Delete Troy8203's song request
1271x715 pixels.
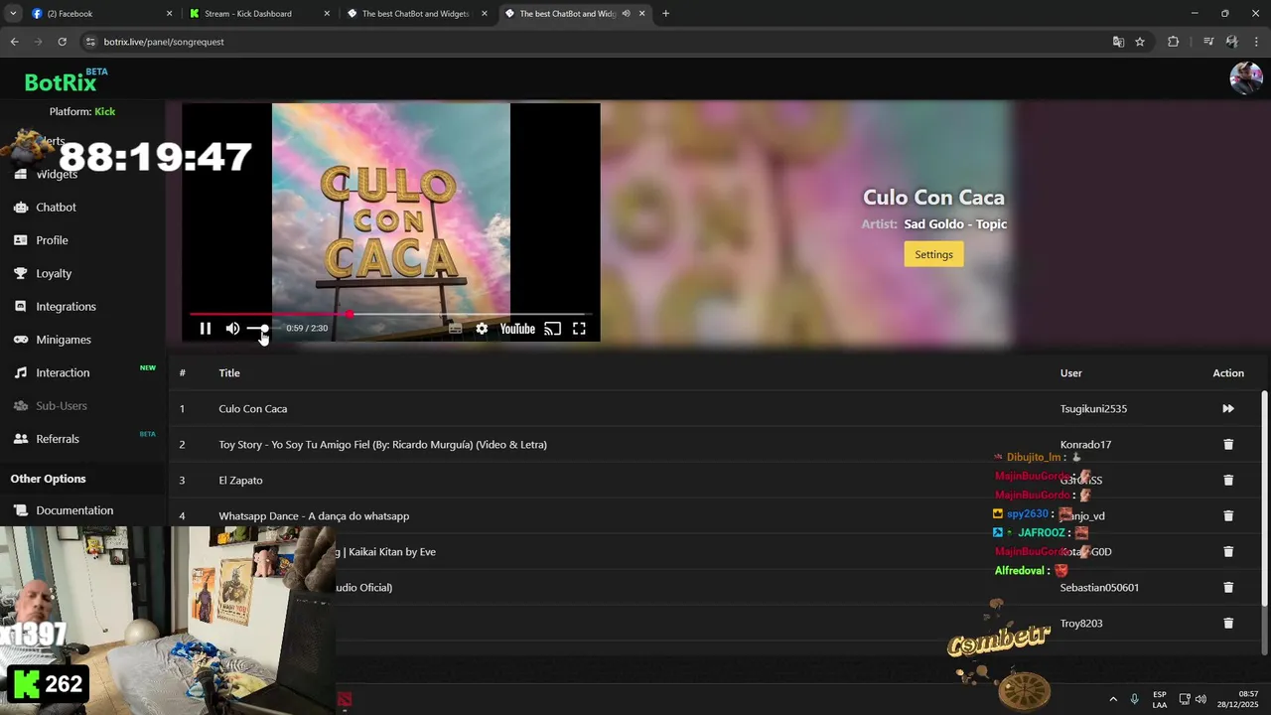[1228, 624]
